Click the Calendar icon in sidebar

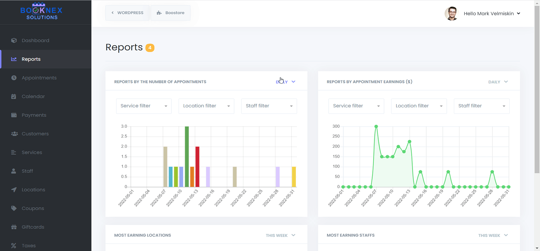(x=14, y=96)
